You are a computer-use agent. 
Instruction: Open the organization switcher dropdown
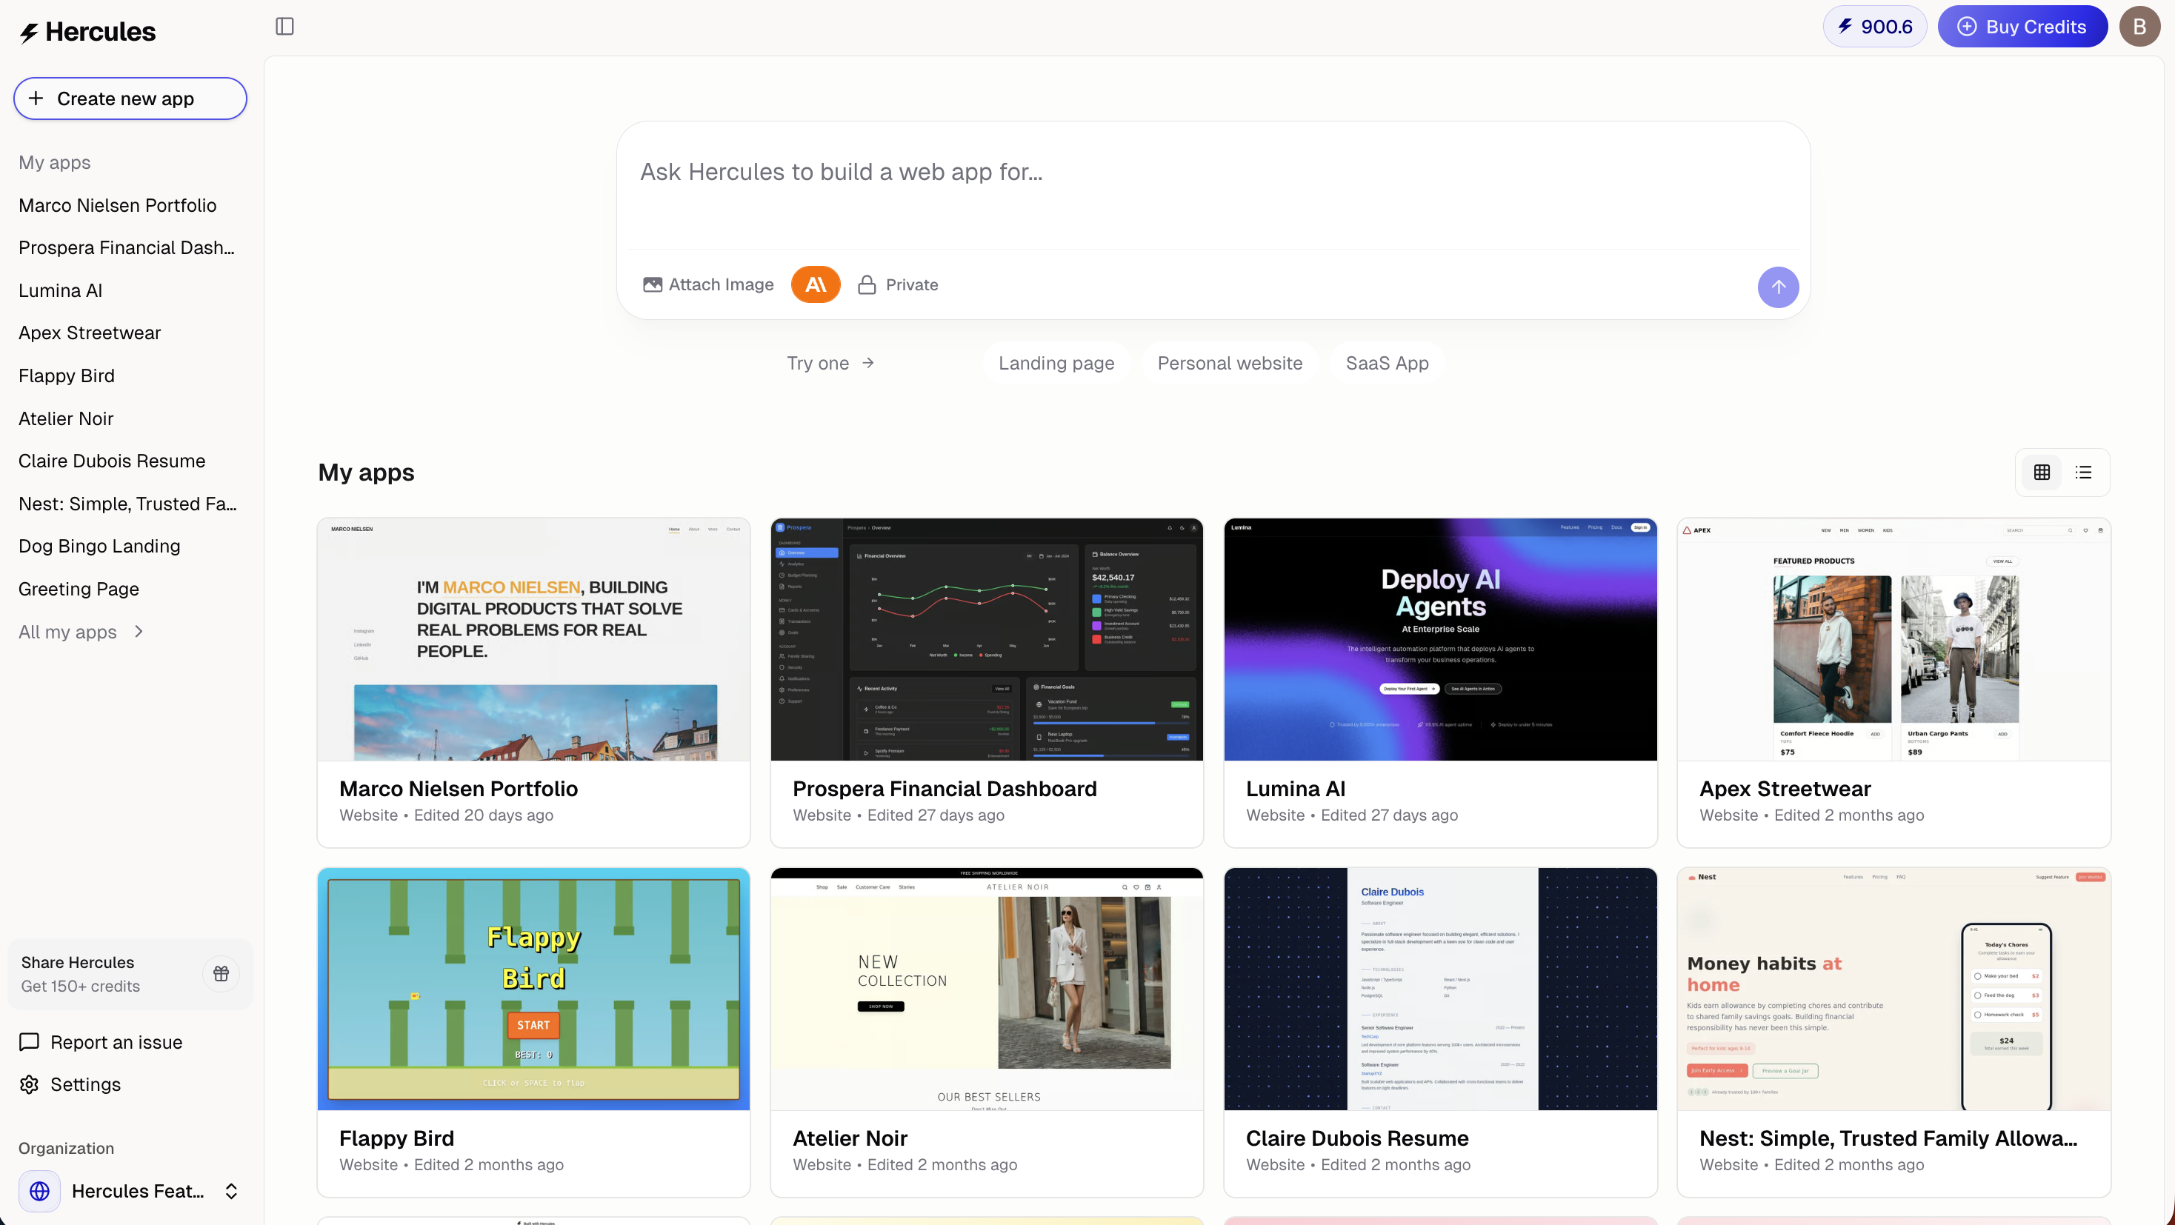tap(130, 1190)
